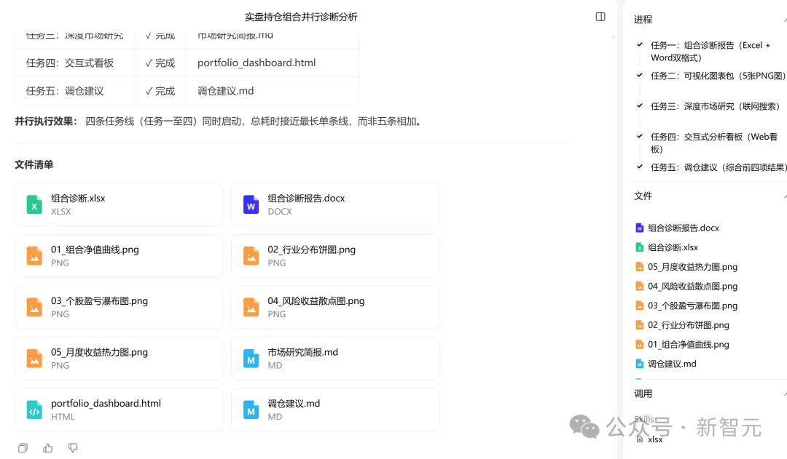This screenshot has width=787, height=459.
Task: Open 05_月度收益热力图.png in sidebar file list
Action: (x=686, y=266)
